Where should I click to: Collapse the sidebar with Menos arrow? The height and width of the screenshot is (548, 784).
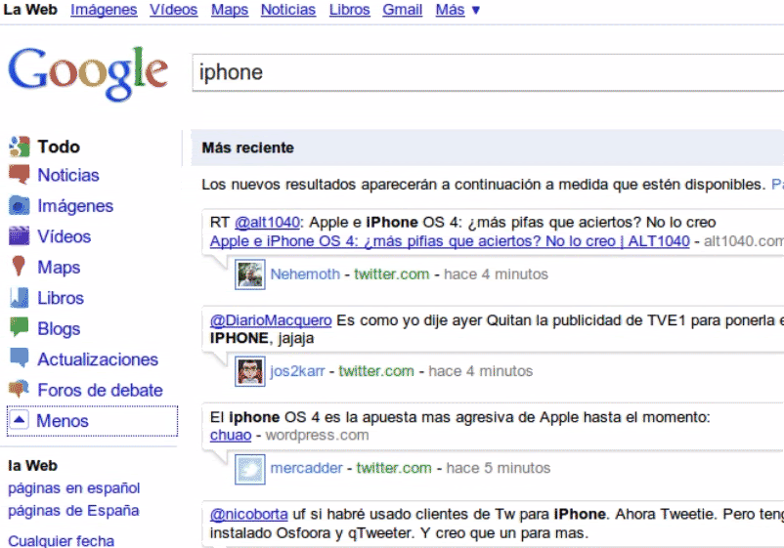coord(19,420)
